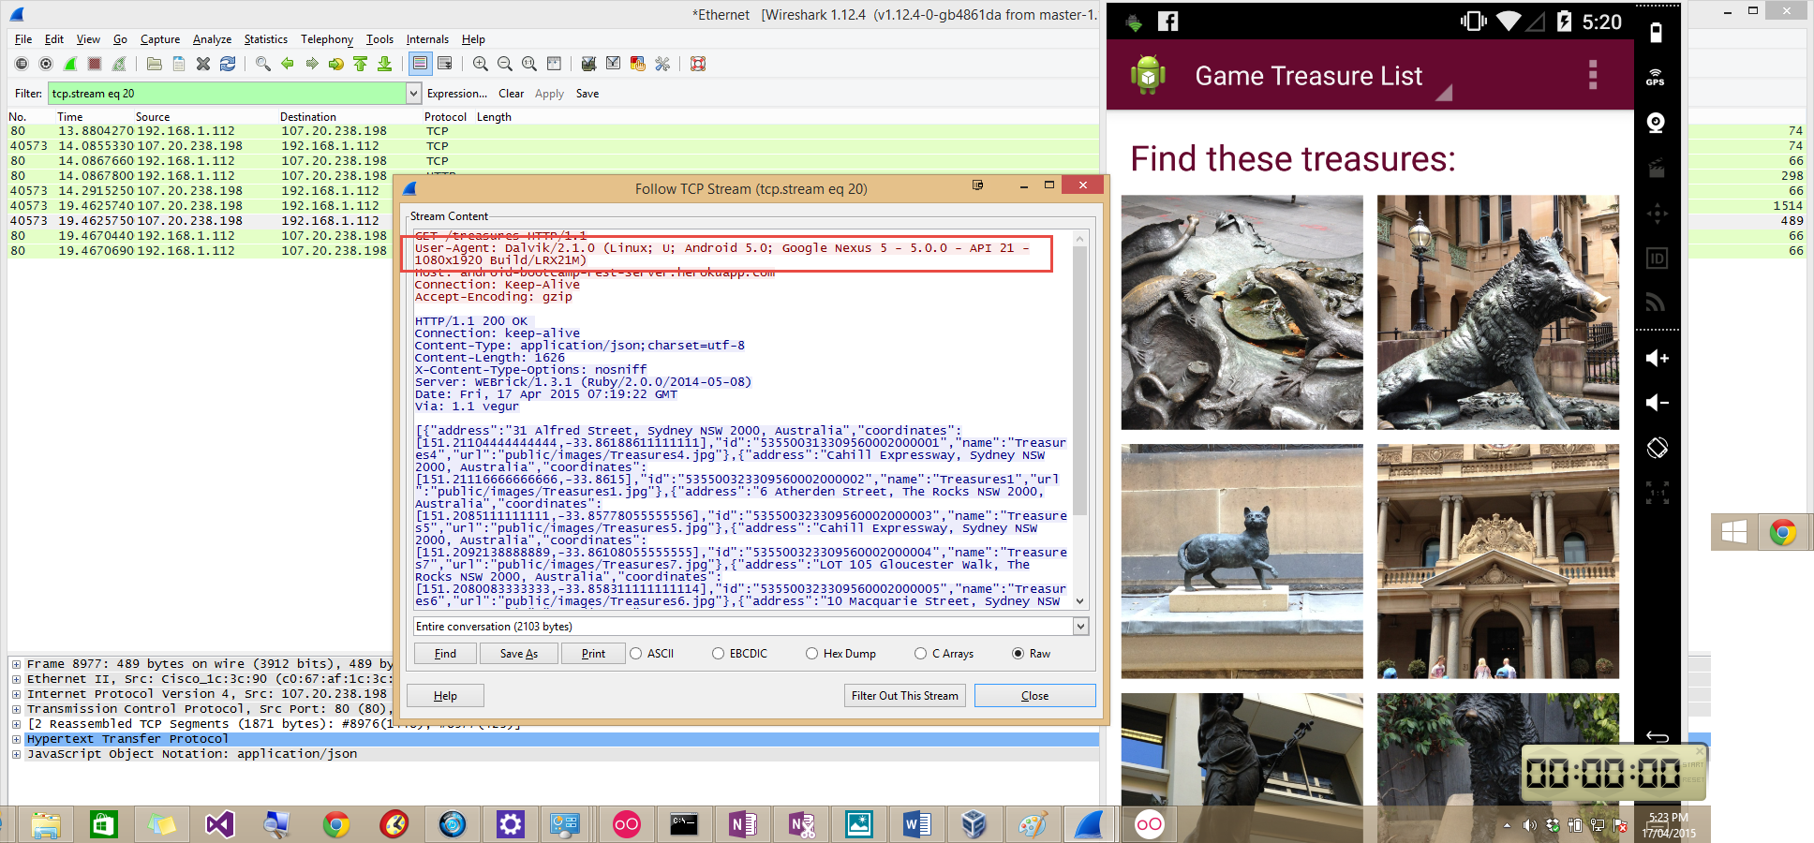
Task: Zoom in the packet list text
Action: (481, 64)
